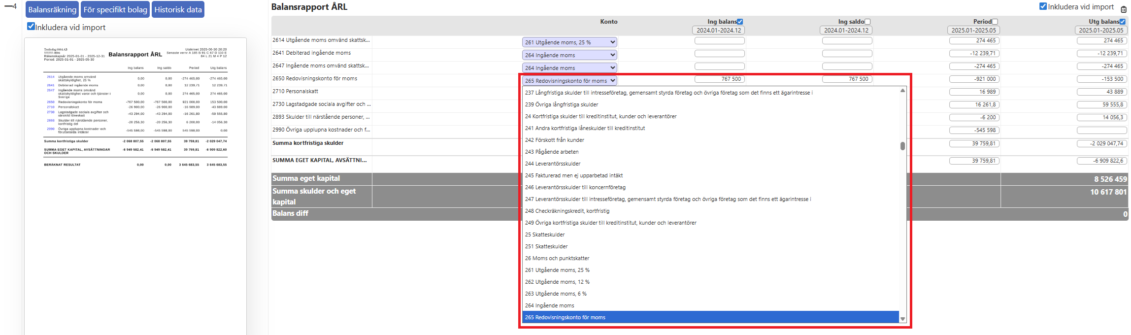Check the Period column checkbox

(995, 22)
